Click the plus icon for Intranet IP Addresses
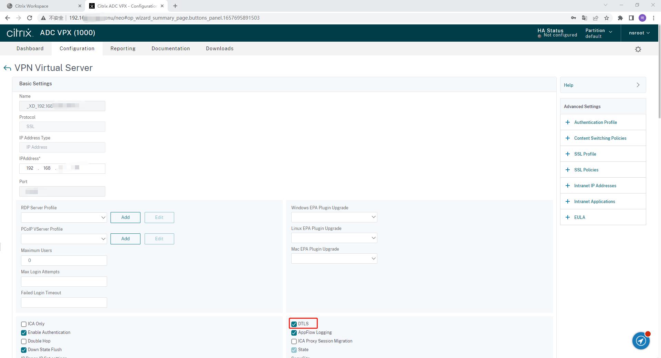Screen dimensions: 661x358 pos(568,186)
